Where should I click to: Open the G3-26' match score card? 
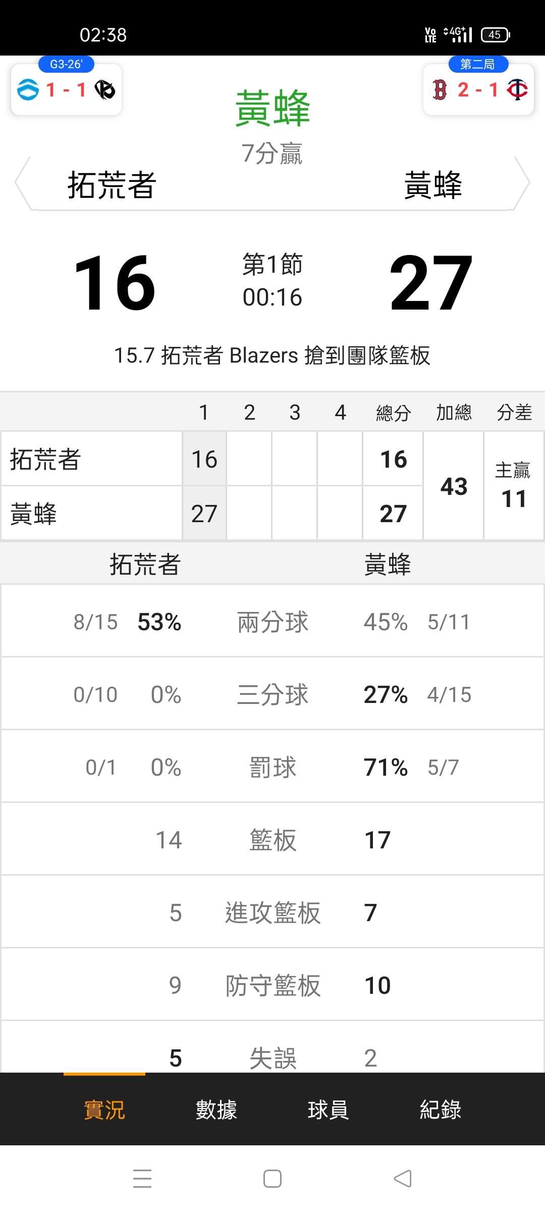tap(66, 89)
